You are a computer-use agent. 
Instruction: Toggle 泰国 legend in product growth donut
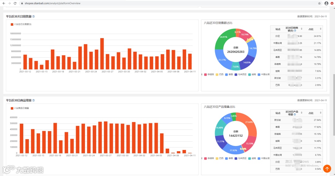coord(229,158)
